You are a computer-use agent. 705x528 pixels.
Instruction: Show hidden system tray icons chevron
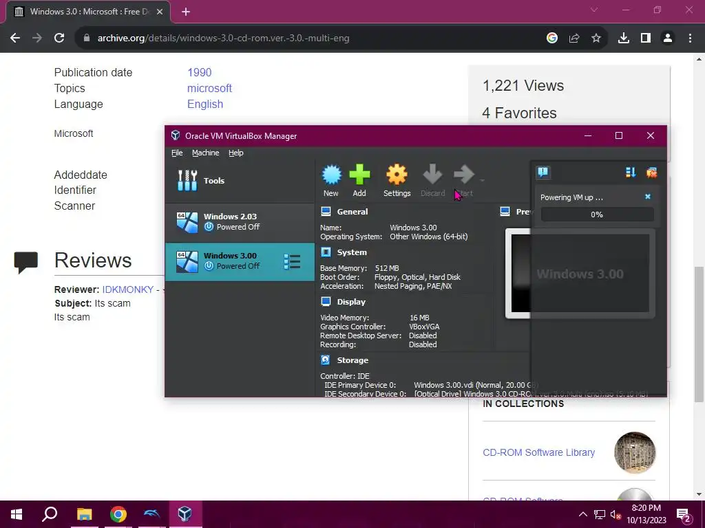[582, 514]
